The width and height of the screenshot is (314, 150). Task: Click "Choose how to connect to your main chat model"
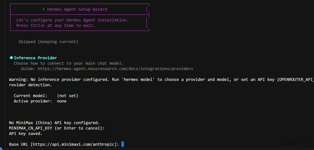point(69,63)
